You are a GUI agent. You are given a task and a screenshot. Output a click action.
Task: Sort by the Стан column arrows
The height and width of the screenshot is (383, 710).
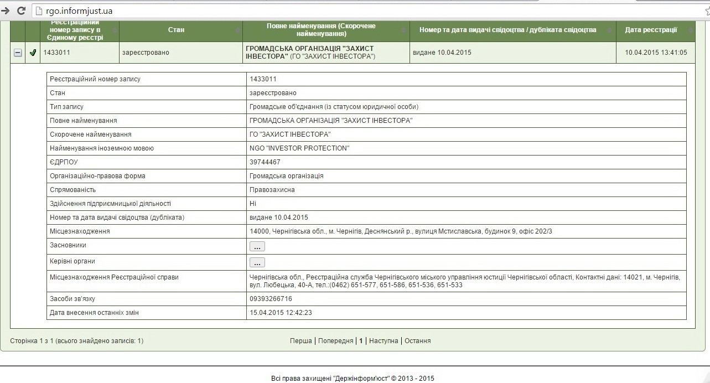[238, 30]
